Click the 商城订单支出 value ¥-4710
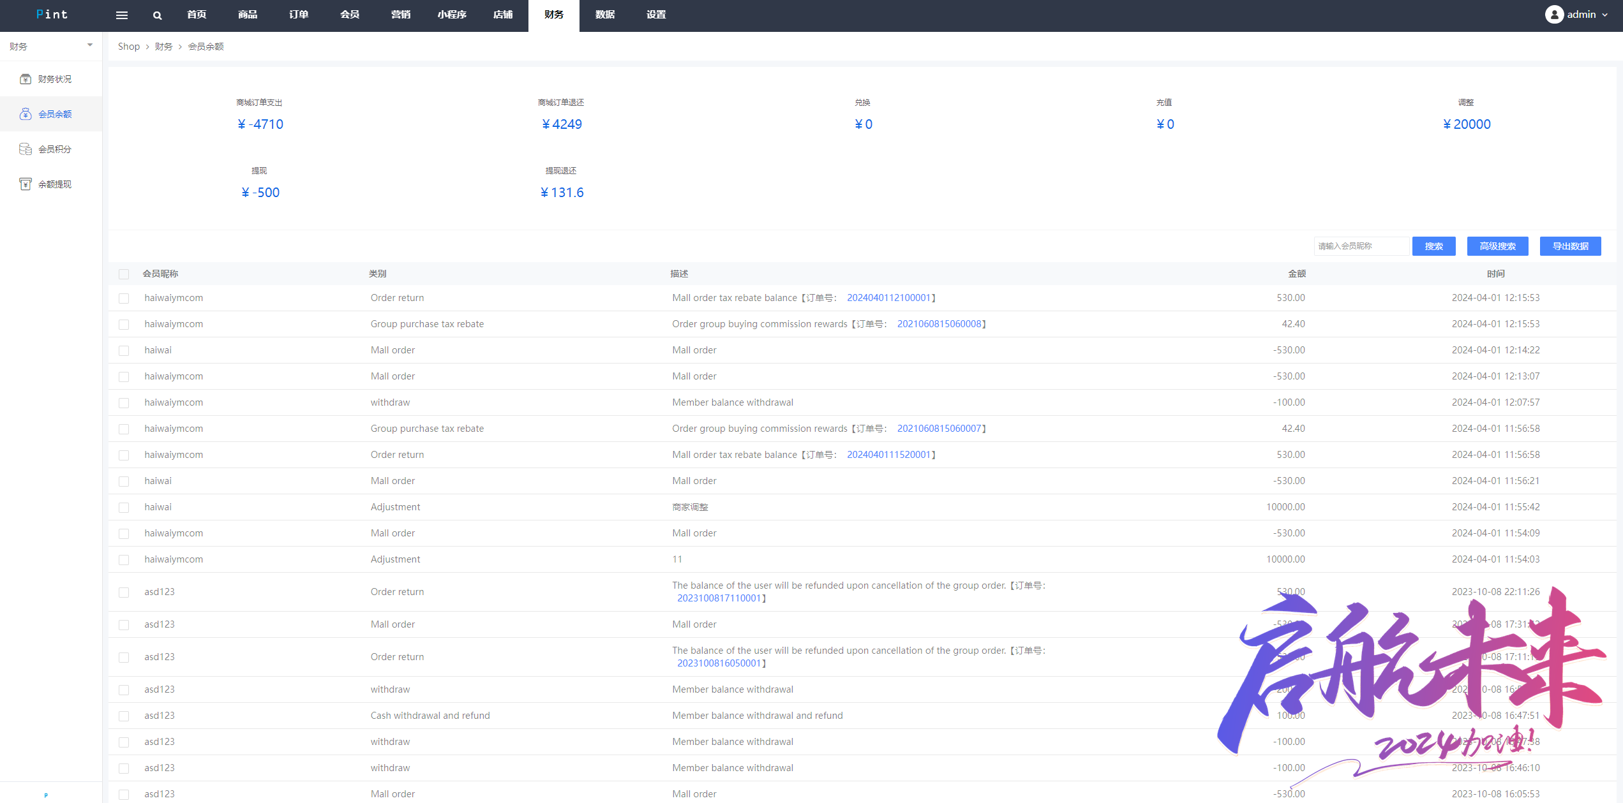1623x803 pixels. coord(260,124)
